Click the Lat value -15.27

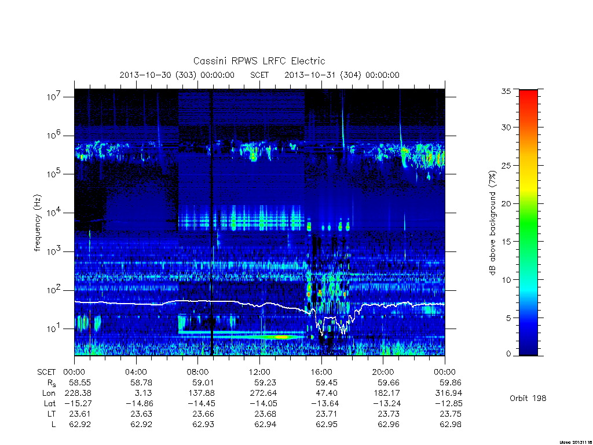(78, 403)
